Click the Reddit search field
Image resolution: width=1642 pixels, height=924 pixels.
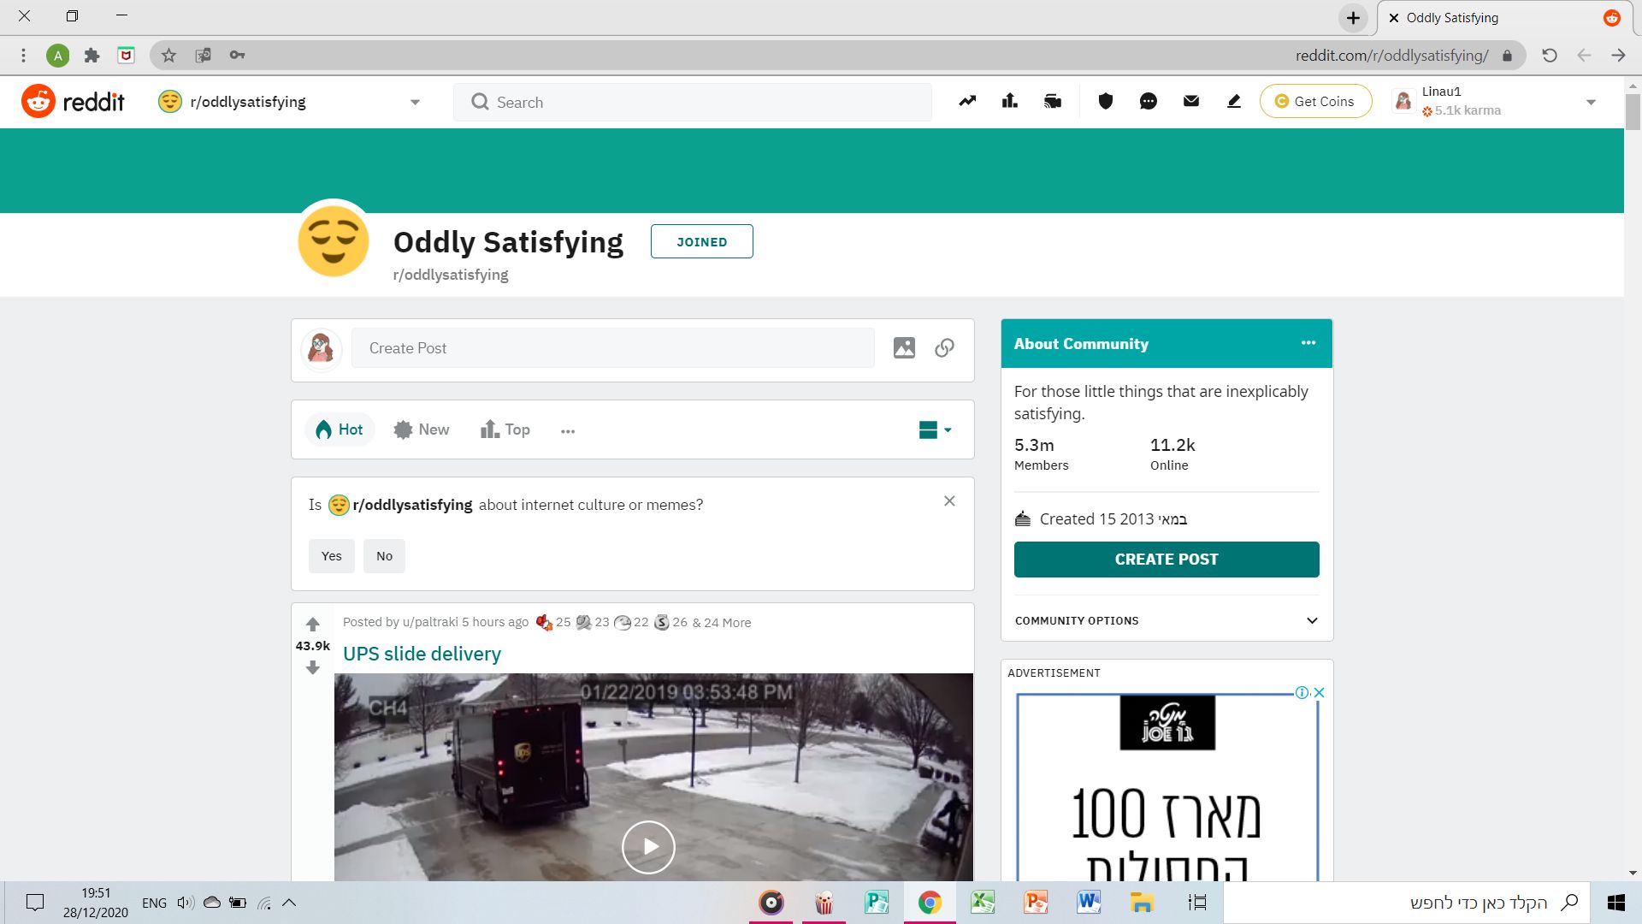tap(693, 102)
